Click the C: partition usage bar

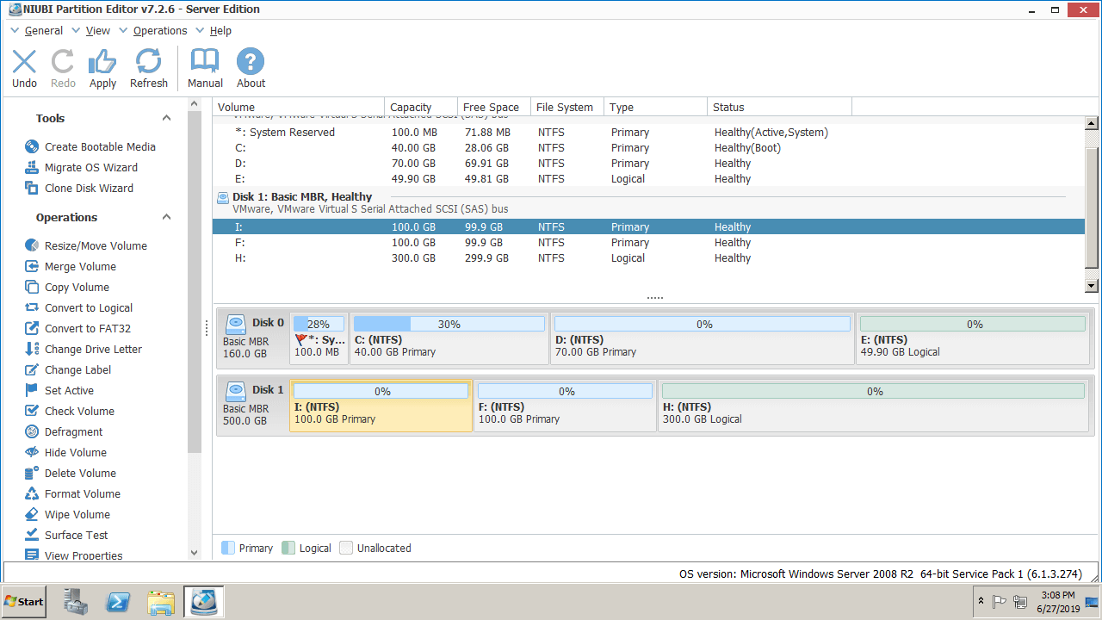[449, 325]
